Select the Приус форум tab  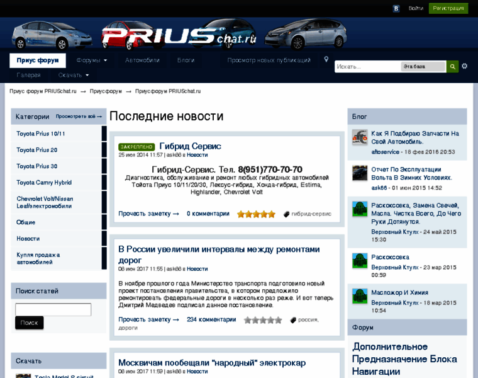click(38, 60)
